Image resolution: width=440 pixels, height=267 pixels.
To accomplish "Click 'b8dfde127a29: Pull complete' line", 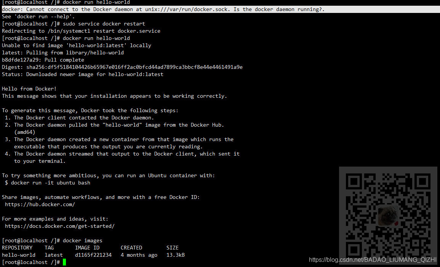I will point(43,60).
